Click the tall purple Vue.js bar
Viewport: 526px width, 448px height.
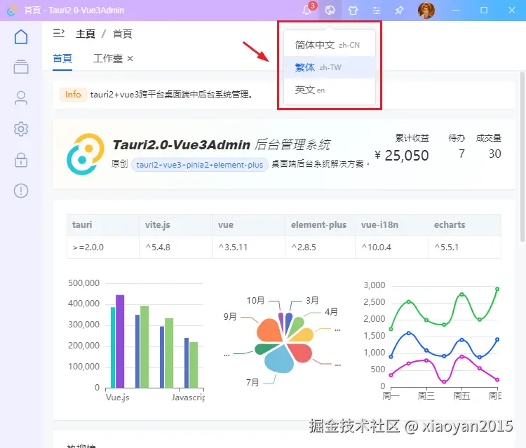point(120,341)
